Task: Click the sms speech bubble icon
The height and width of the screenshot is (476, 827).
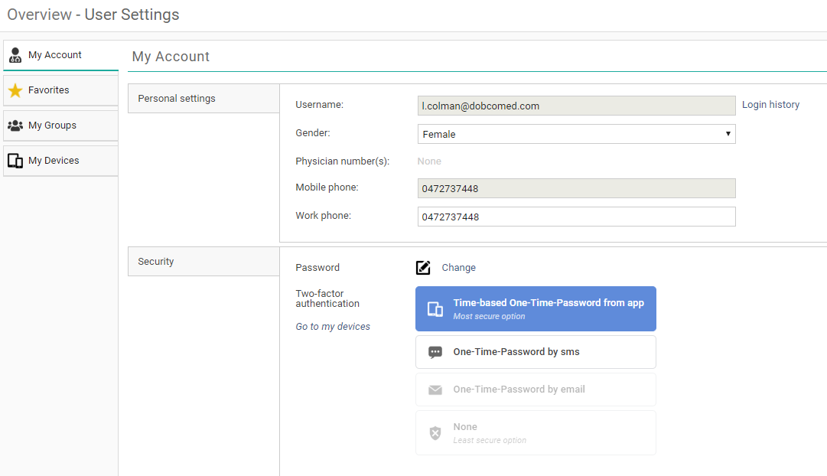Action: [435, 353]
